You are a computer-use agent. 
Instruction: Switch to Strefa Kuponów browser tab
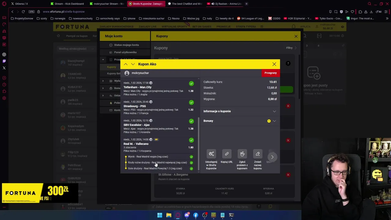pos(146,4)
